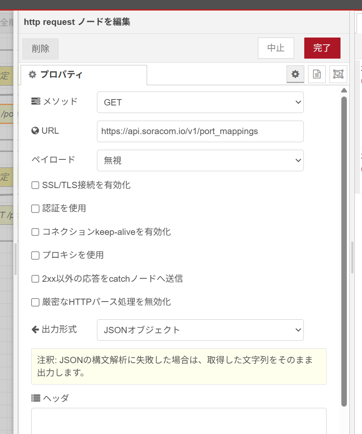Open the node appearance settings icon
The height and width of the screenshot is (434, 362).
click(338, 74)
